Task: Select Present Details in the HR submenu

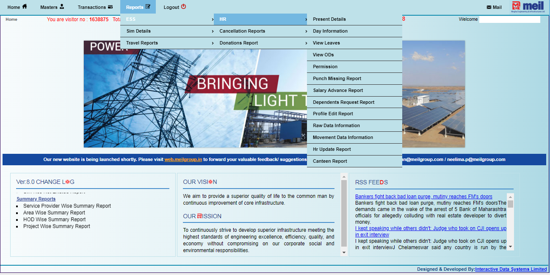Action: [329, 19]
